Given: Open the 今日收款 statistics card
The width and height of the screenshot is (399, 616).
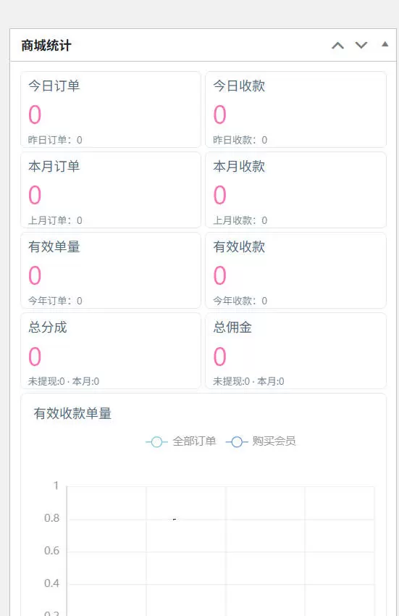Looking at the screenshot, I should 295,109.
